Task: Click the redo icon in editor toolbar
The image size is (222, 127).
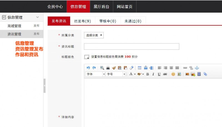Action: [94, 68]
